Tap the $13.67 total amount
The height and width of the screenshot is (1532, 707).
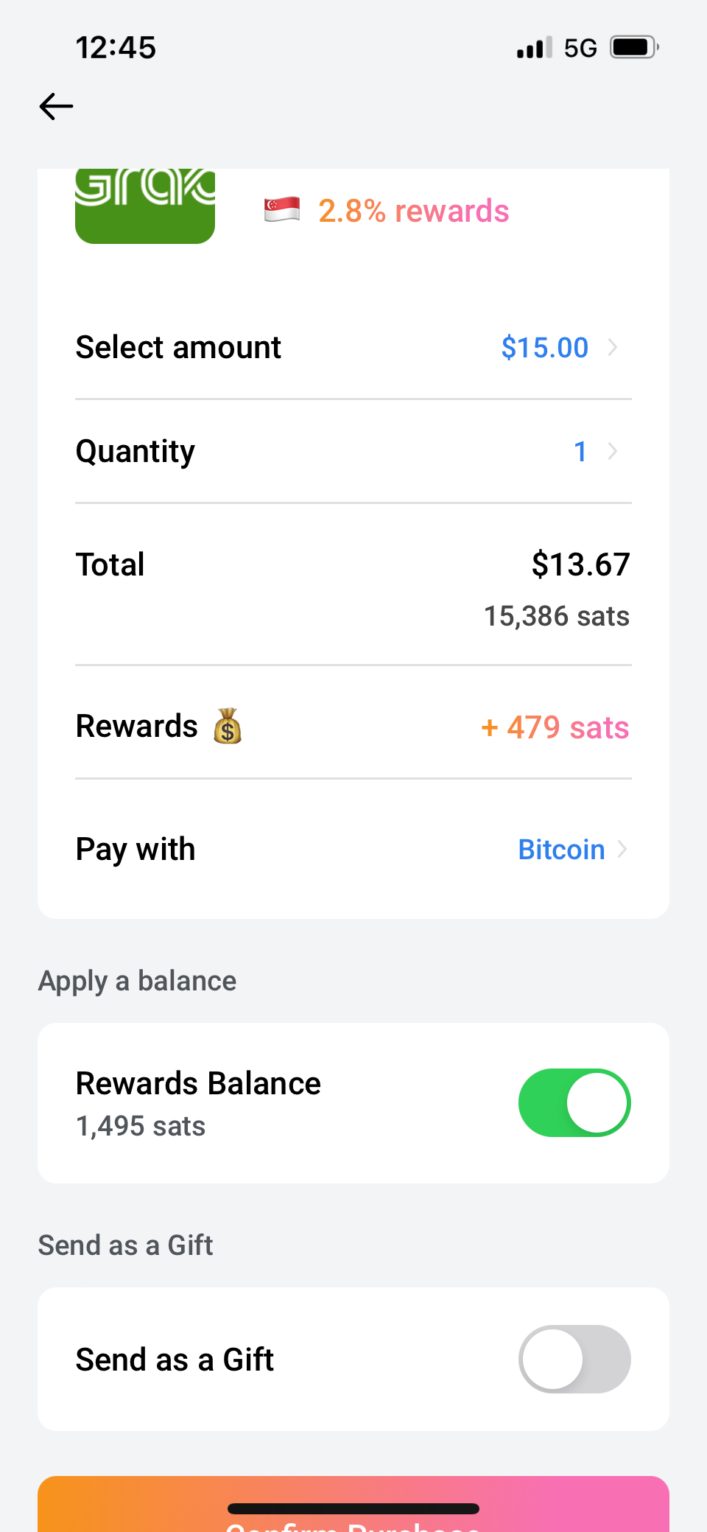tap(580, 564)
